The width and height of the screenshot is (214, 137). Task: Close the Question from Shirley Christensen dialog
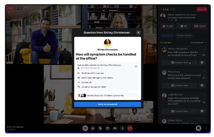pyautogui.click(x=138, y=32)
